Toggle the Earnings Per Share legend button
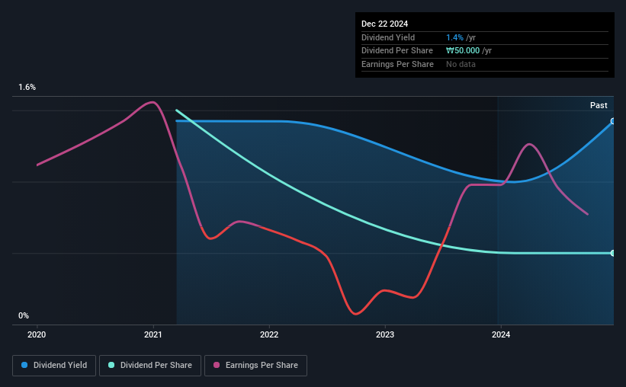The height and width of the screenshot is (387, 626). 255,366
